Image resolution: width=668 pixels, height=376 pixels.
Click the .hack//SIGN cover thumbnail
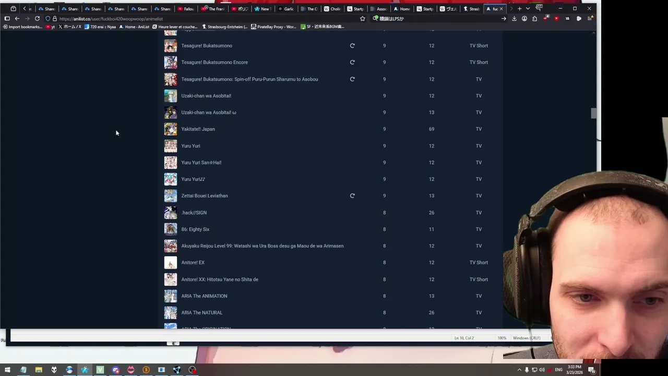[x=171, y=213]
